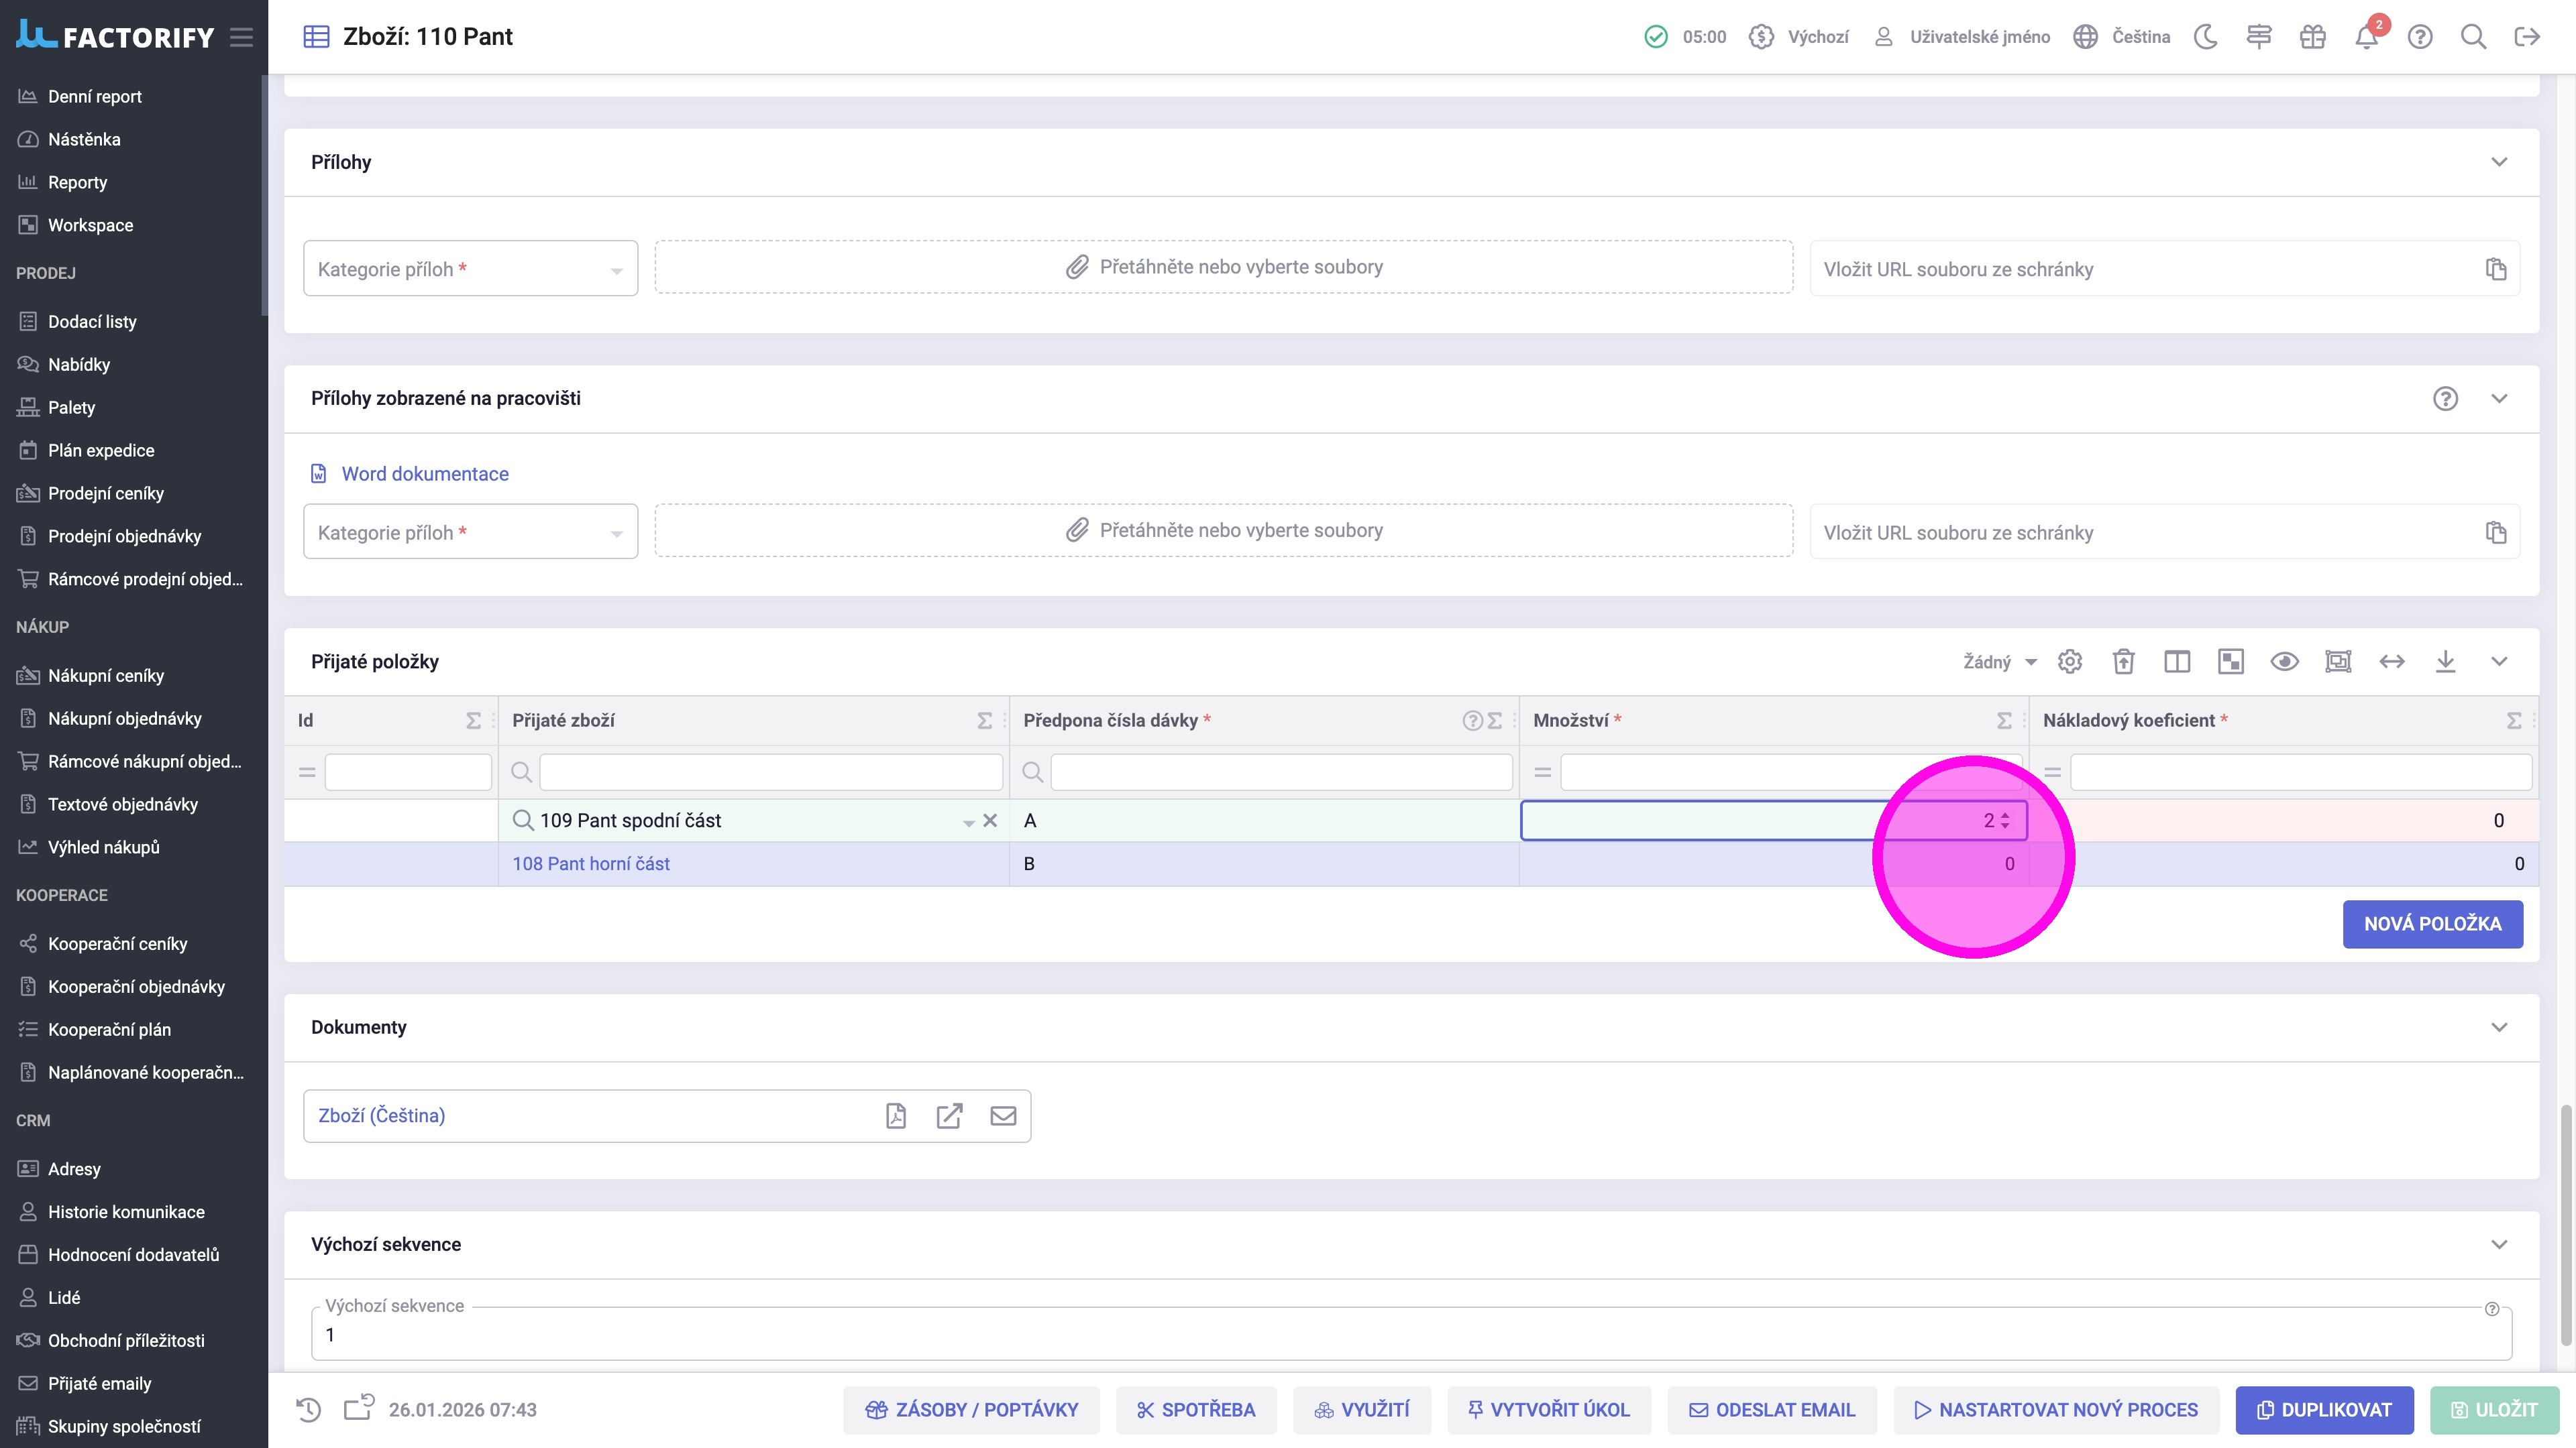Toggle sidebar hamburger menu

pos(241,37)
